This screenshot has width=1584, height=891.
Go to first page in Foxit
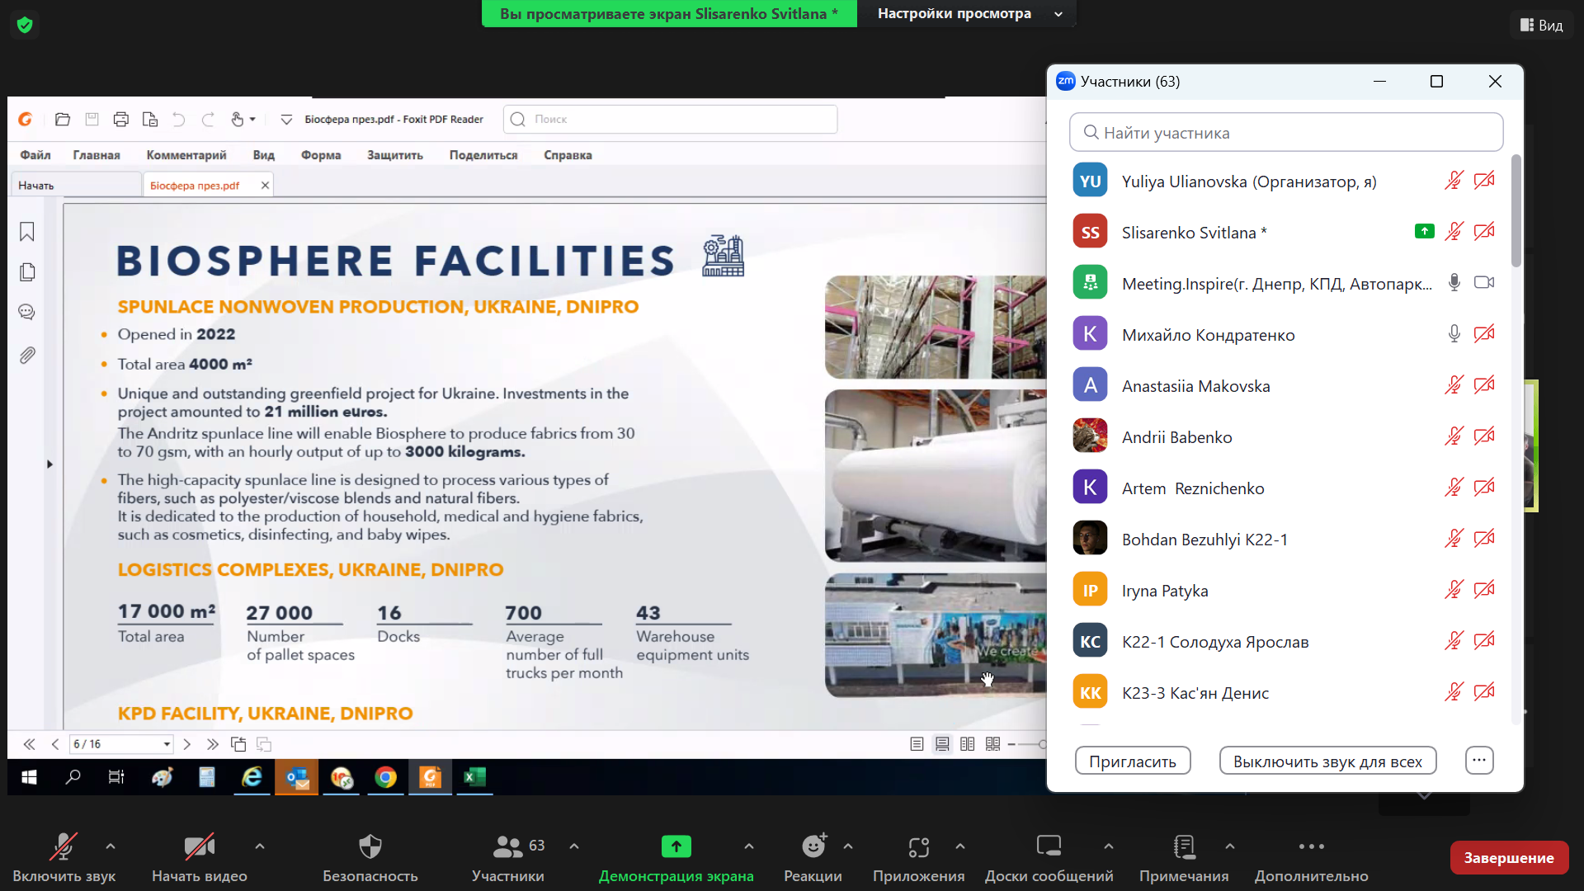(x=29, y=744)
